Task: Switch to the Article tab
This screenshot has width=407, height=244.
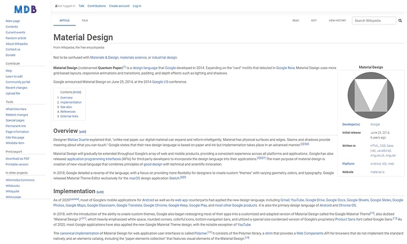Action: click(65, 20)
